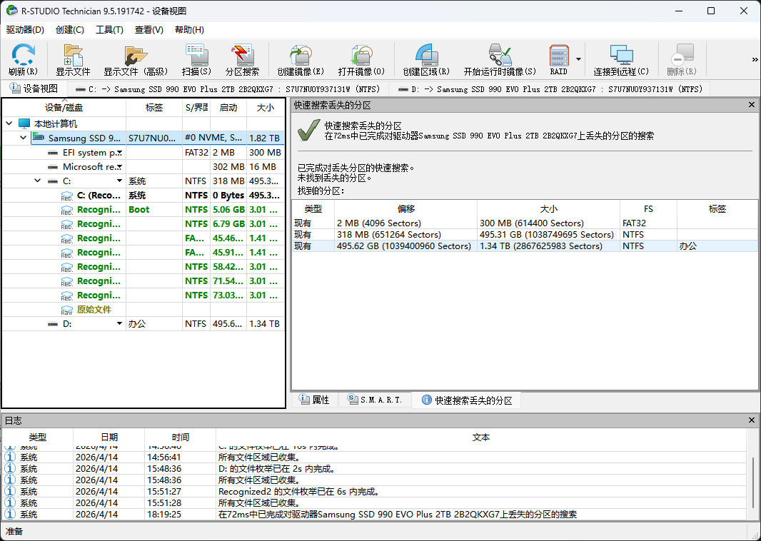
Task: Open the 扫描 (Scan) tool
Action: point(197,59)
